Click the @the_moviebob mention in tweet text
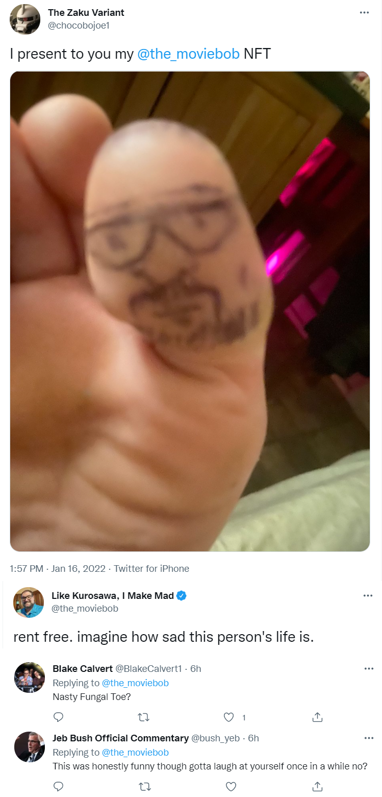Viewport: 382px width, 797px height. pos(189,54)
